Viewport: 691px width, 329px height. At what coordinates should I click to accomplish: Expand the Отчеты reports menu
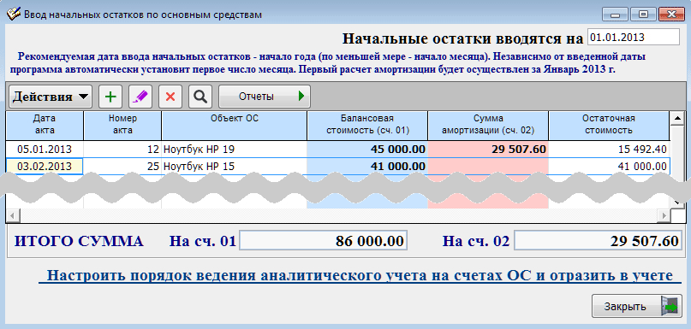pyautogui.click(x=265, y=97)
